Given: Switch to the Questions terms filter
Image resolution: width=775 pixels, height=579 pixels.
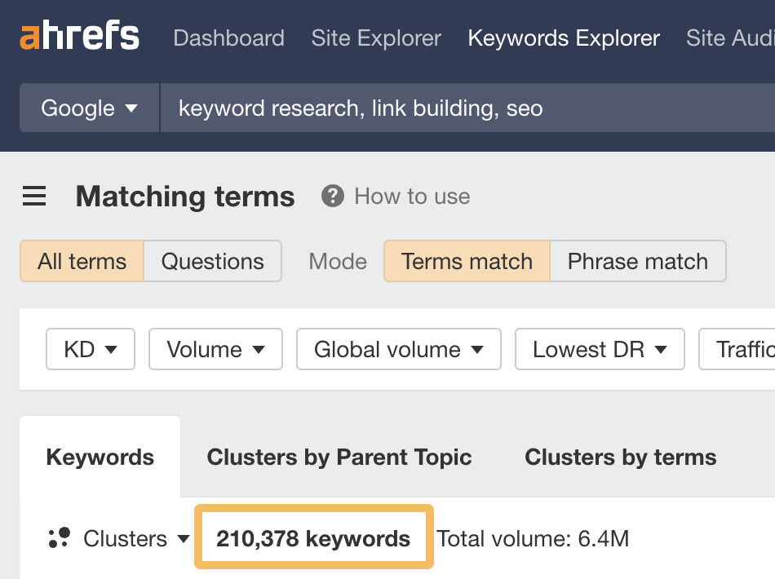Looking at the screenshot, I should [x=213, y=261].
